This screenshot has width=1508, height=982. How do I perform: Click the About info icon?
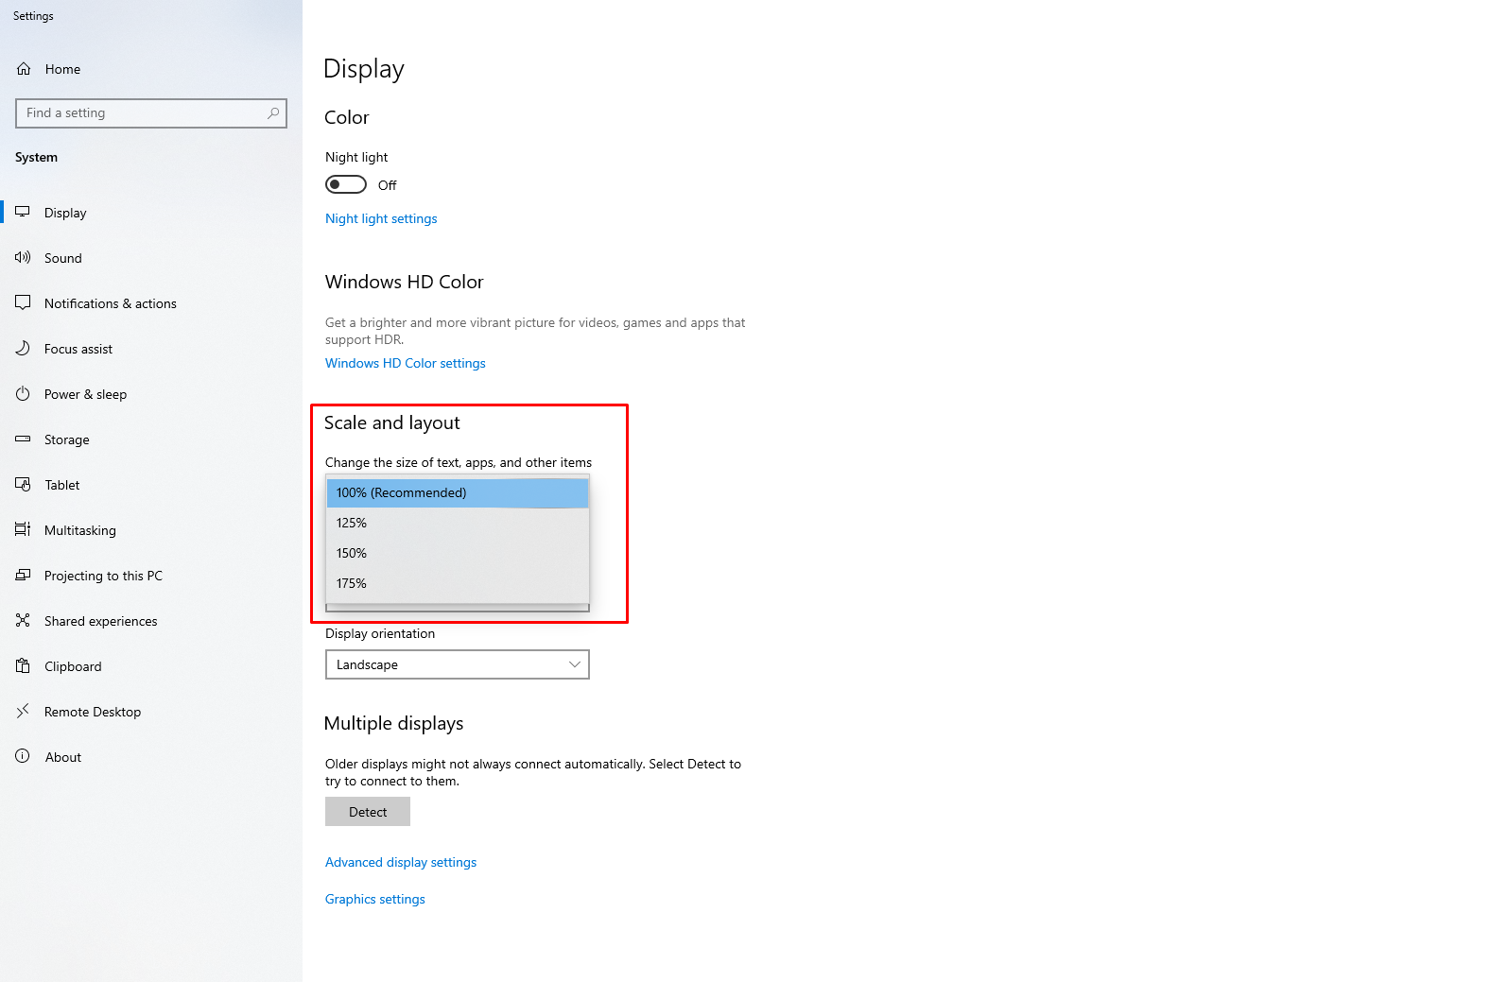click(23, 757)
